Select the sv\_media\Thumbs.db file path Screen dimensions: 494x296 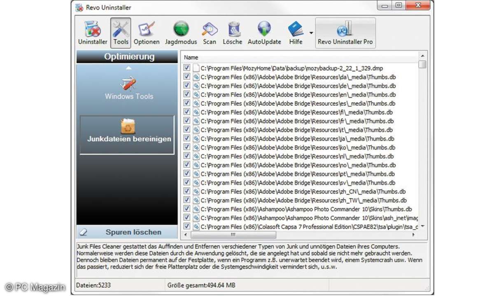point(298,183)
